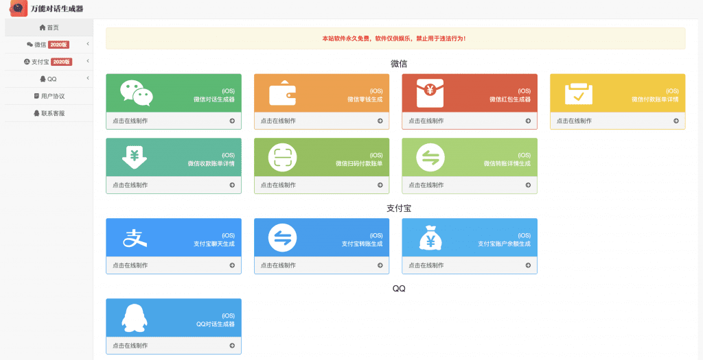Image resolution: width=703 pixels, height=360 pixels.
Task: Open QQ sidebar menu item
Action: [x=49, y=79]
